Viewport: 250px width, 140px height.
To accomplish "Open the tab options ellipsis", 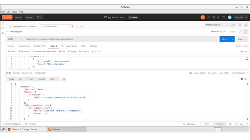I will [82, 26].
